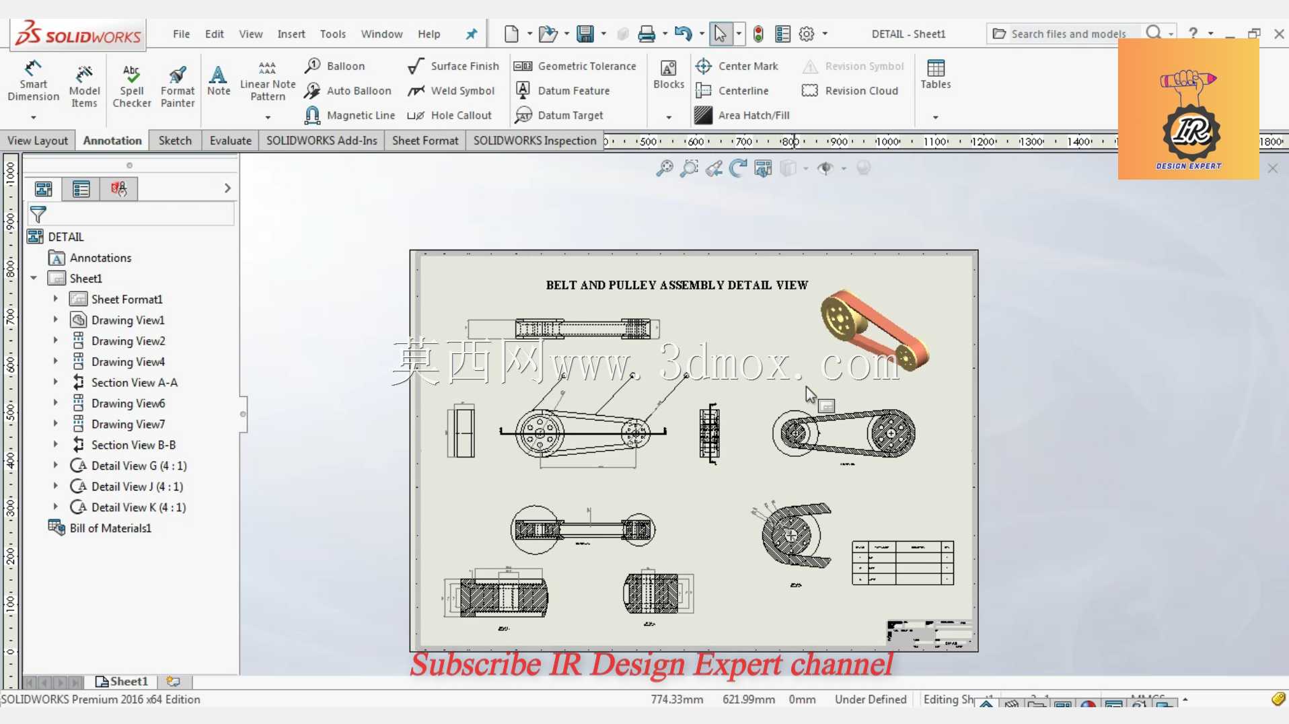Click the Undo toolbar icon
The image size is (1289, 724).
[x=683, y=34]
